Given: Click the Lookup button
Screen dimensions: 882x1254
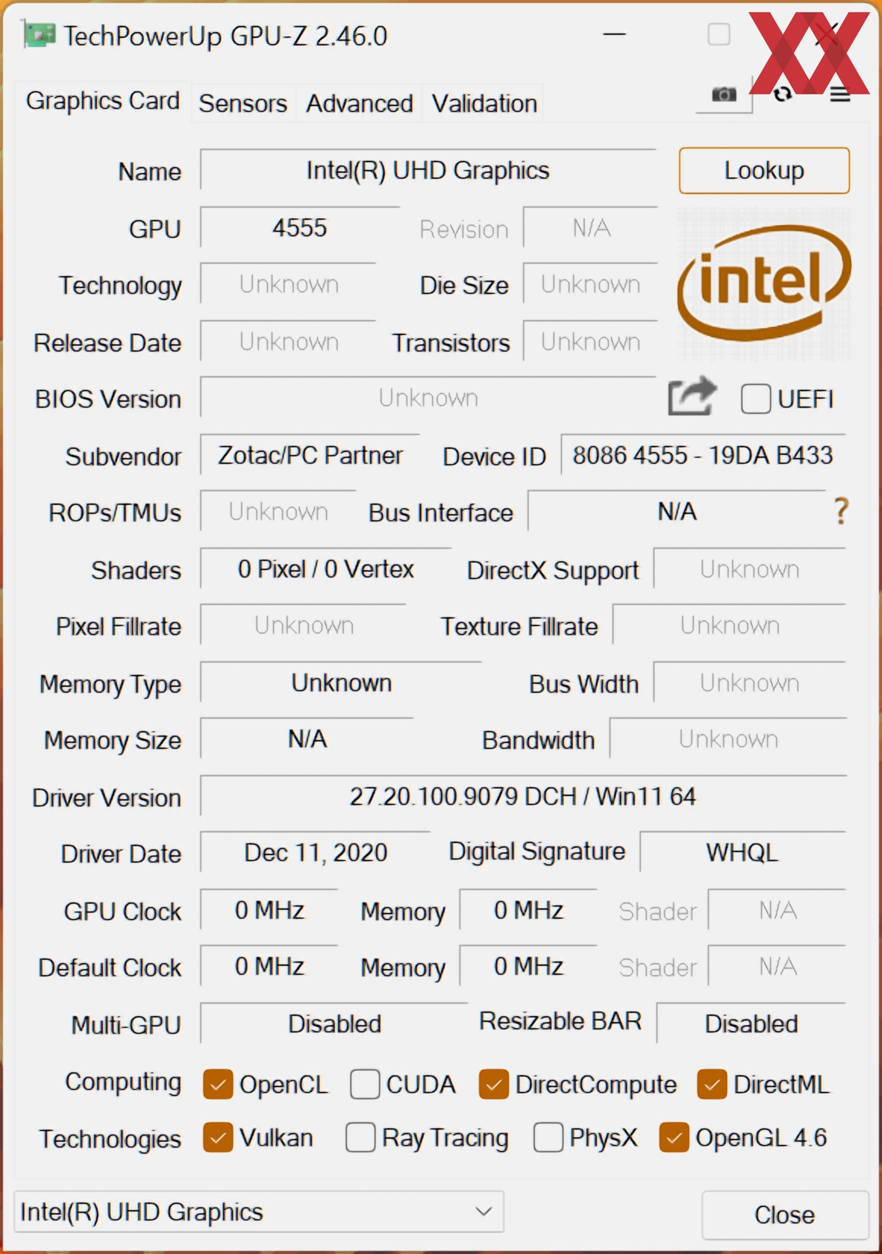Looking at the screenshot, I should coord(764,171).
